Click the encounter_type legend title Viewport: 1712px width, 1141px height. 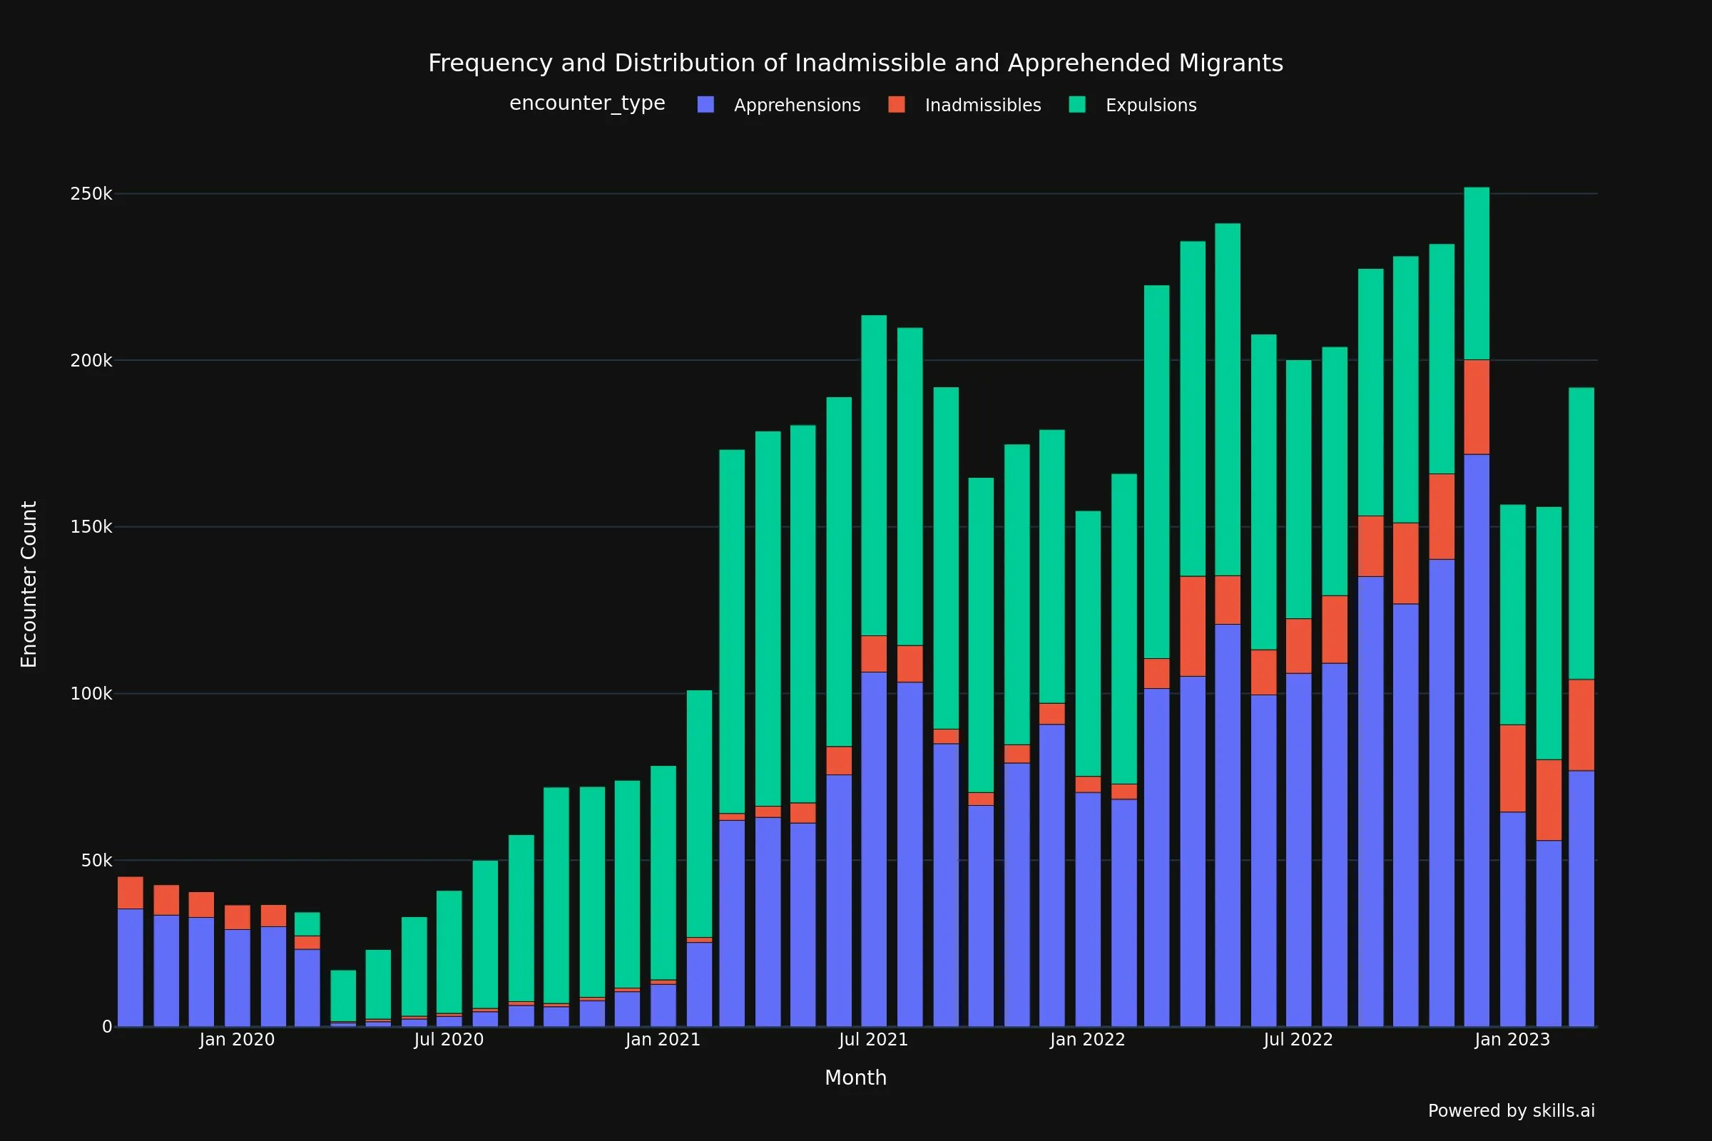[x=586, y=103]
